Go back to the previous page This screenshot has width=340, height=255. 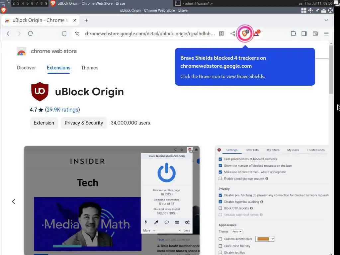click(x=8, y=34)
